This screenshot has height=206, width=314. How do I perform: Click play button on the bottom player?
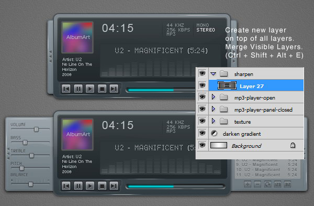[90, 186]
